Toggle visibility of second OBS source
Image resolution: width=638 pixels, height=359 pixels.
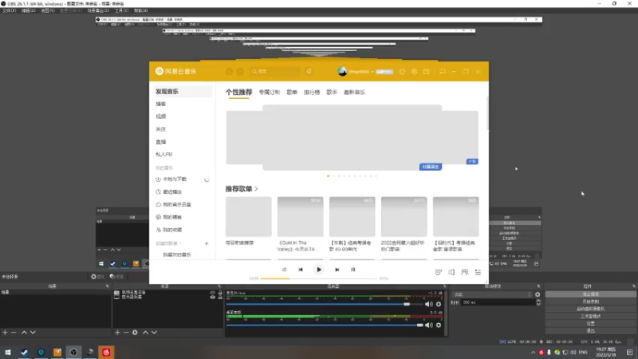(x=212, y=297)
